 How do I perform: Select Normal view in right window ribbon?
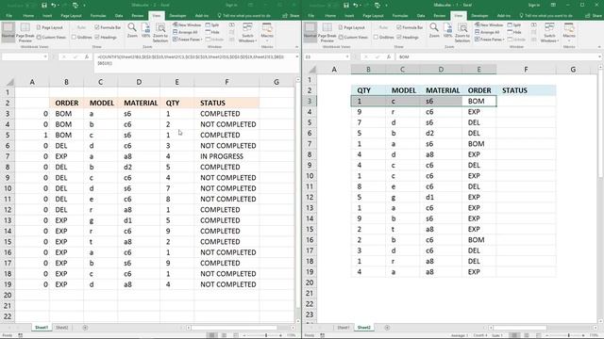pyautogui.click(x=310, y=32)
